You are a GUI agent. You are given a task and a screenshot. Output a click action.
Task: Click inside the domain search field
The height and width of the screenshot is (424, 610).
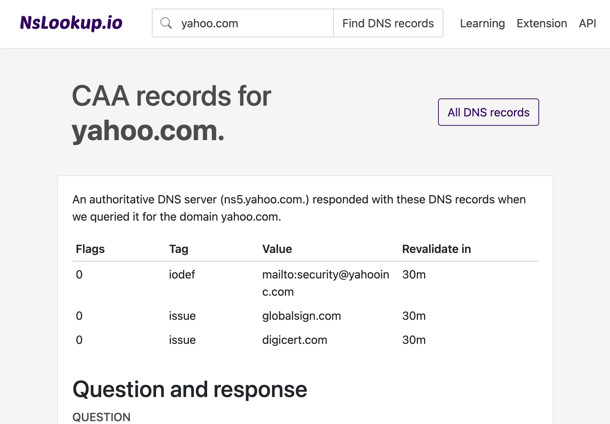[x=252, y=23]
